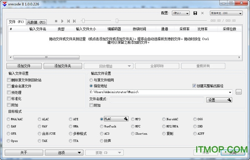Screen dimensions: 250x160
Task: Click the file list scroll right arrow
Action: 239,57
